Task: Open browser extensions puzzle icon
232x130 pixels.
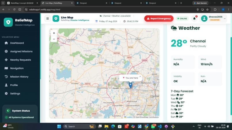Action: tap(215, 9)
